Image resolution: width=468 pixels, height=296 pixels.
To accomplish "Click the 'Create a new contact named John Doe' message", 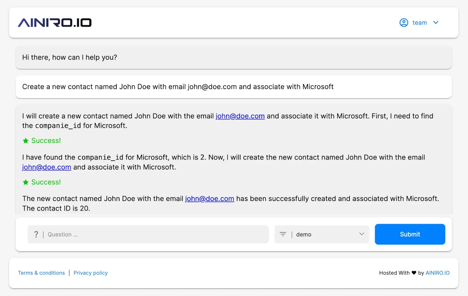I will click(234, 87).
